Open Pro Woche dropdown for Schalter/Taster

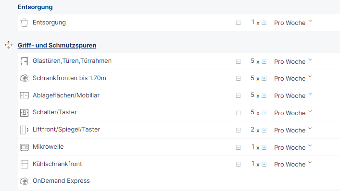pos(293,113)
